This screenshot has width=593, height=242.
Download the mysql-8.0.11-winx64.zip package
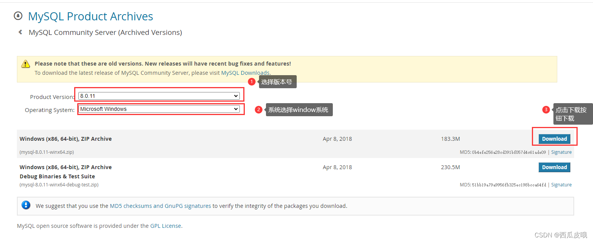pyautogui.click(x=554, y=138)
